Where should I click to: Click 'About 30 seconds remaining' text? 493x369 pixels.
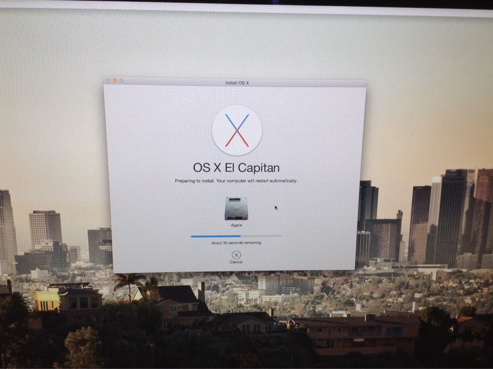(x=236, y=243)
